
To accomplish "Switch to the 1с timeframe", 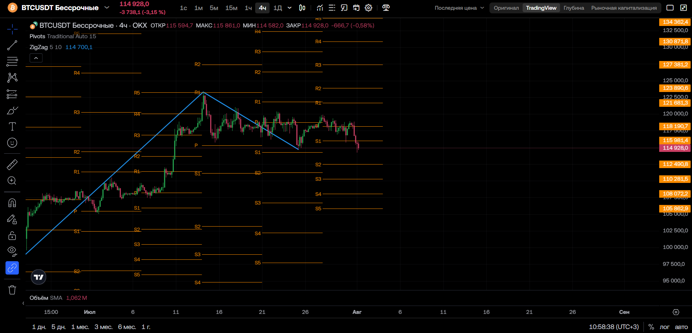I will click(183, 8).
